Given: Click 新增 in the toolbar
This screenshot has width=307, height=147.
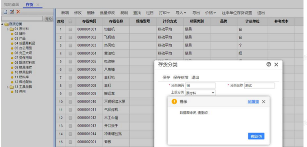Looking at the screenshot, I should 65,13.
